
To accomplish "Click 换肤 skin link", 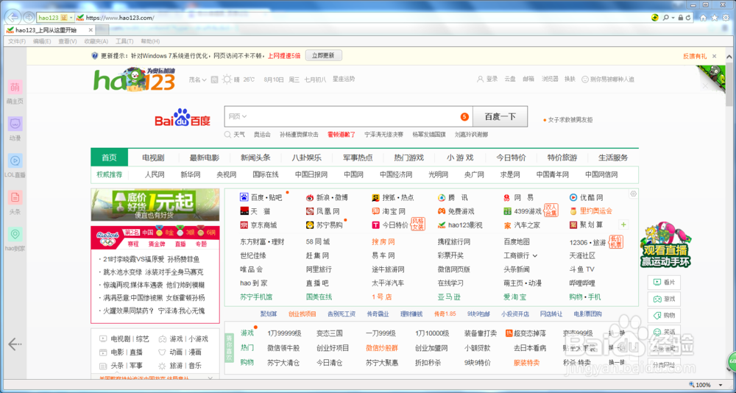I will [570, 79].
